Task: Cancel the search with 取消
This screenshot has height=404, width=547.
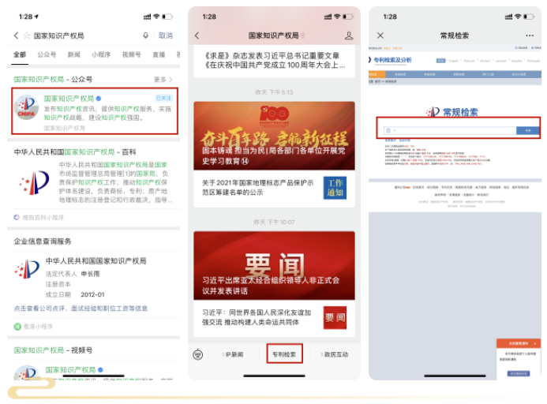Action: (165, 36)
